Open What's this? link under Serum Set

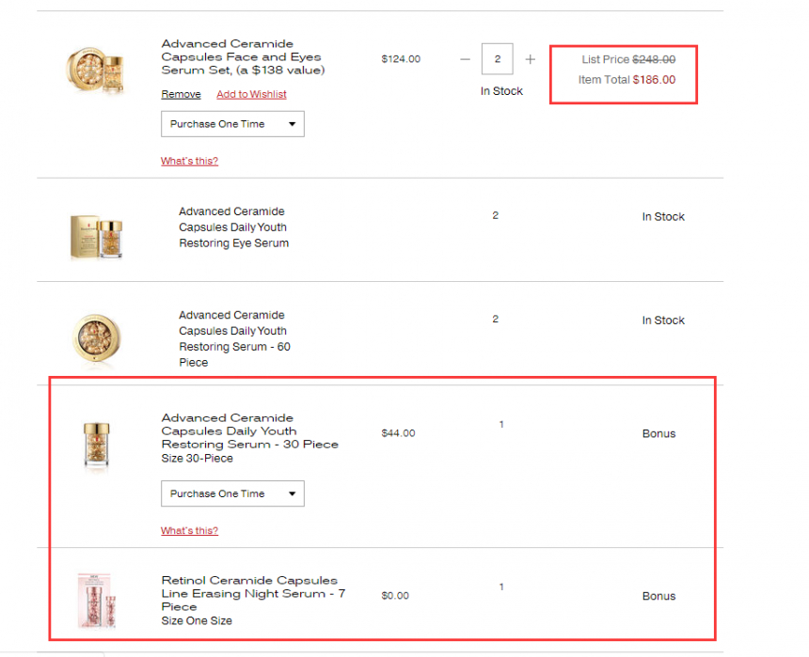pos(189,161)
